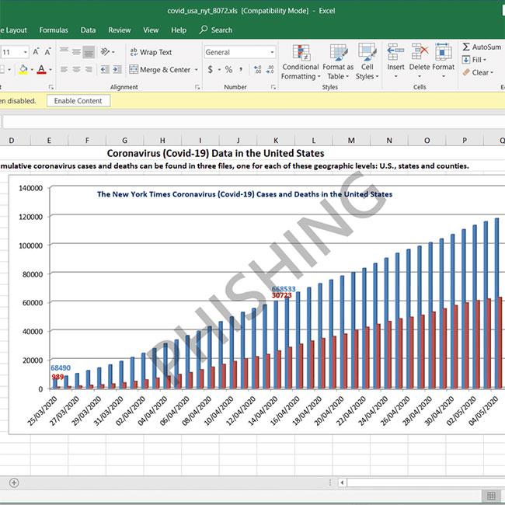Open the Alignment settings dialog launcher
The image size is (505, 505).
(197, 87)
